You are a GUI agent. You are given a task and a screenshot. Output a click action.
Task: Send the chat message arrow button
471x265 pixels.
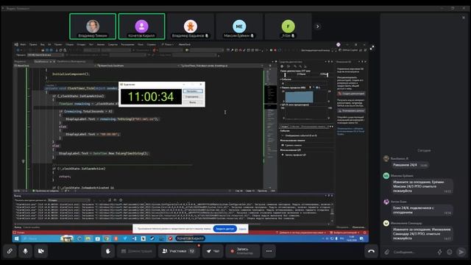461,252
